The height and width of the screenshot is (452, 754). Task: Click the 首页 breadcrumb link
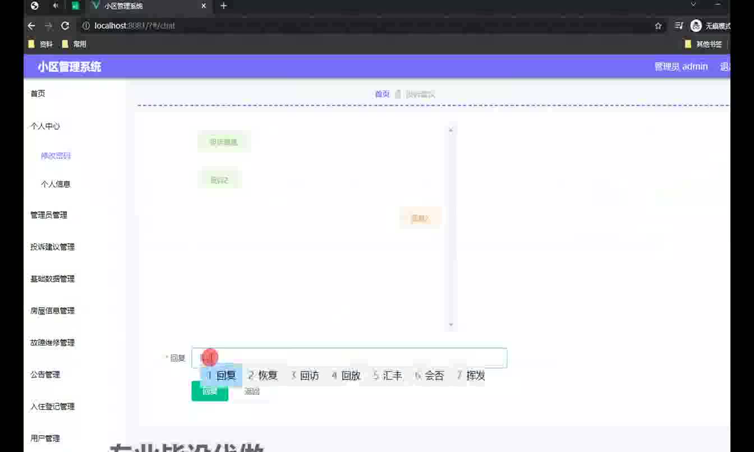tap(382, 94)
